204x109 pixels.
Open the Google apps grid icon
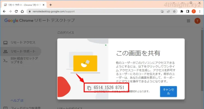[x=188, y=21]
